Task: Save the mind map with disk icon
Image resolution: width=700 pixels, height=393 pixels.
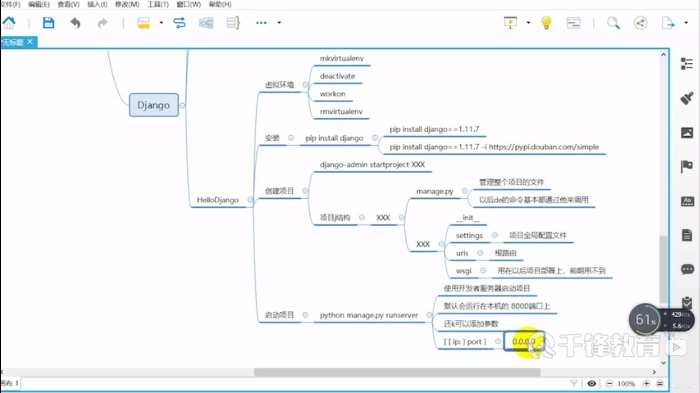Action: point(48,23)
